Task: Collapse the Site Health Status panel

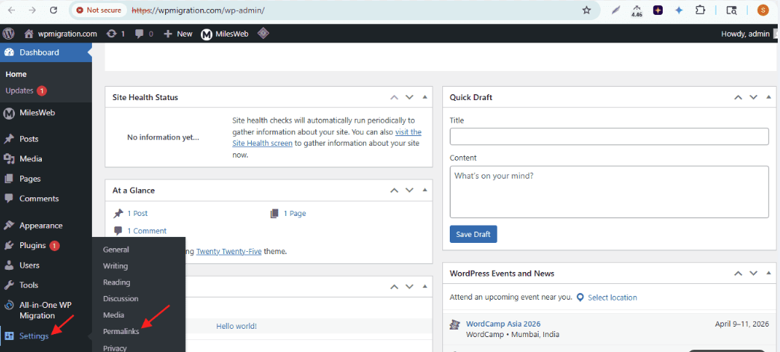Action: click(x=424, y=97)
